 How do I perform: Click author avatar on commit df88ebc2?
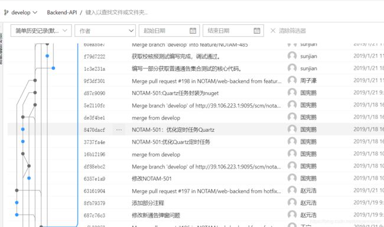292,166
